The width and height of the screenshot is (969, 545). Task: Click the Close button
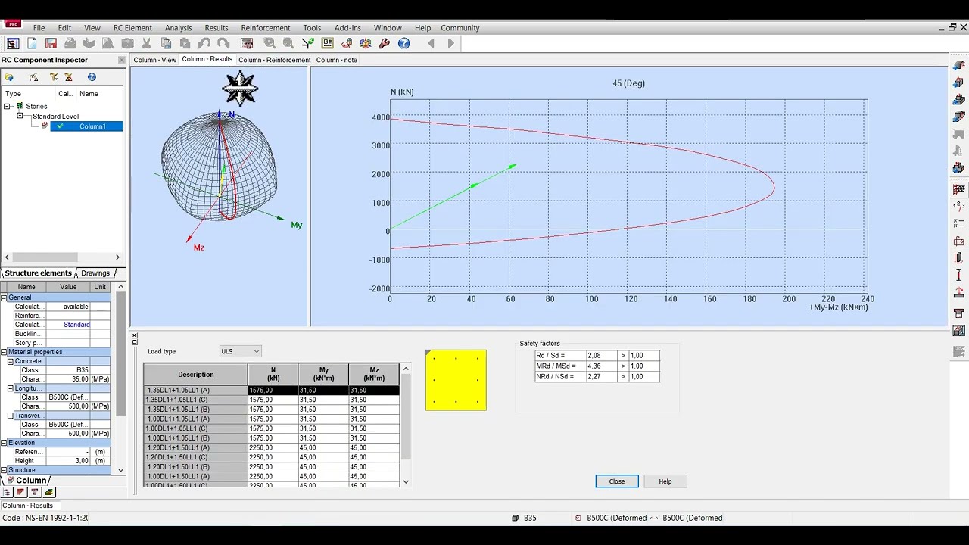617,481
